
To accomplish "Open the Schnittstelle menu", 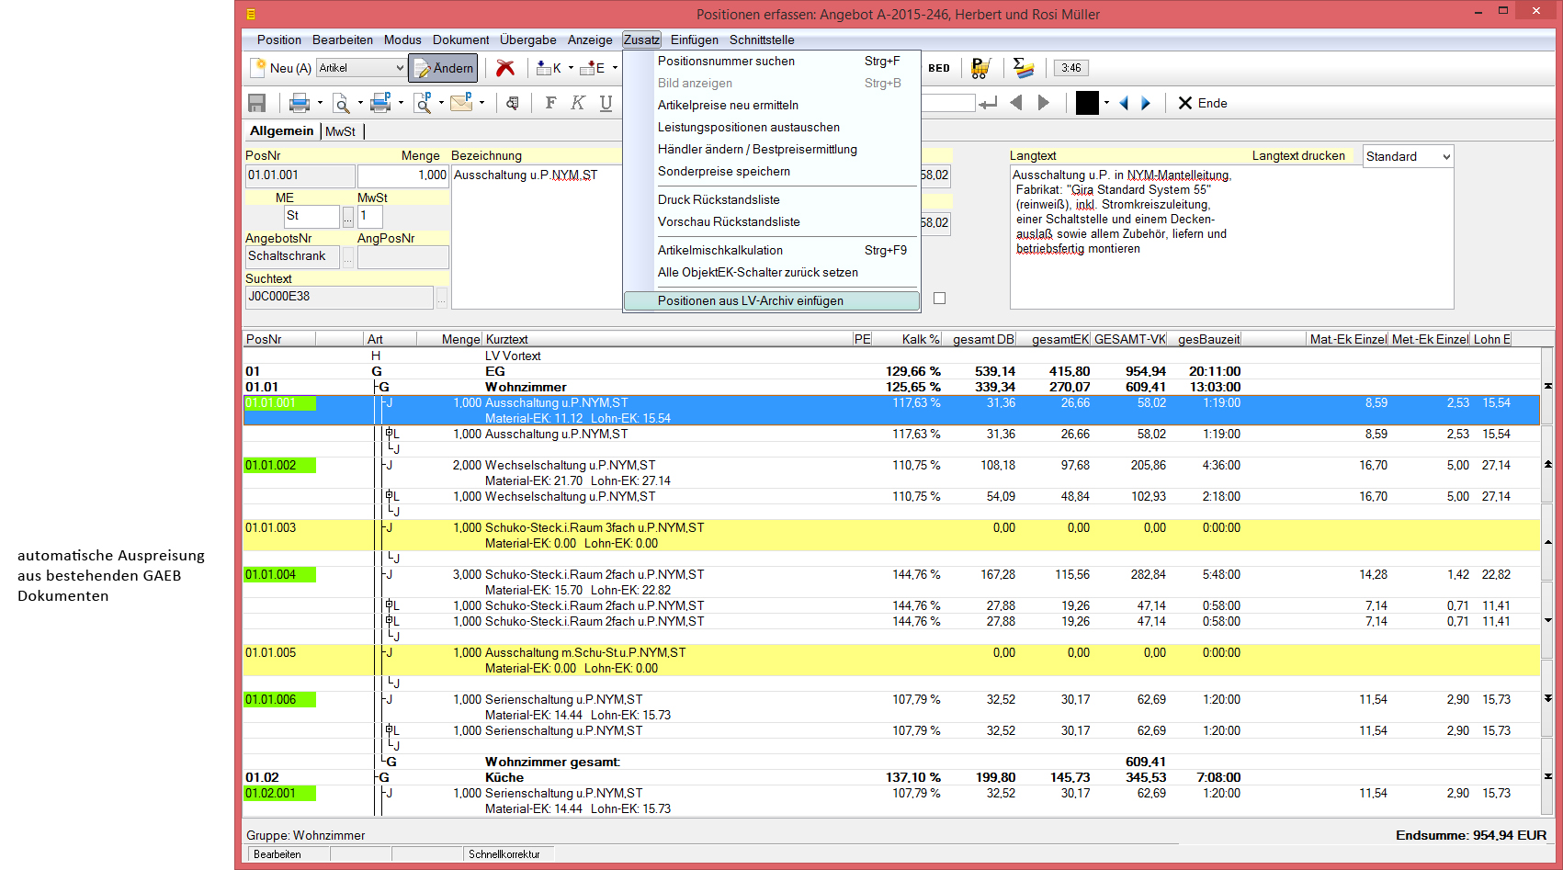I will coord(762,40).
